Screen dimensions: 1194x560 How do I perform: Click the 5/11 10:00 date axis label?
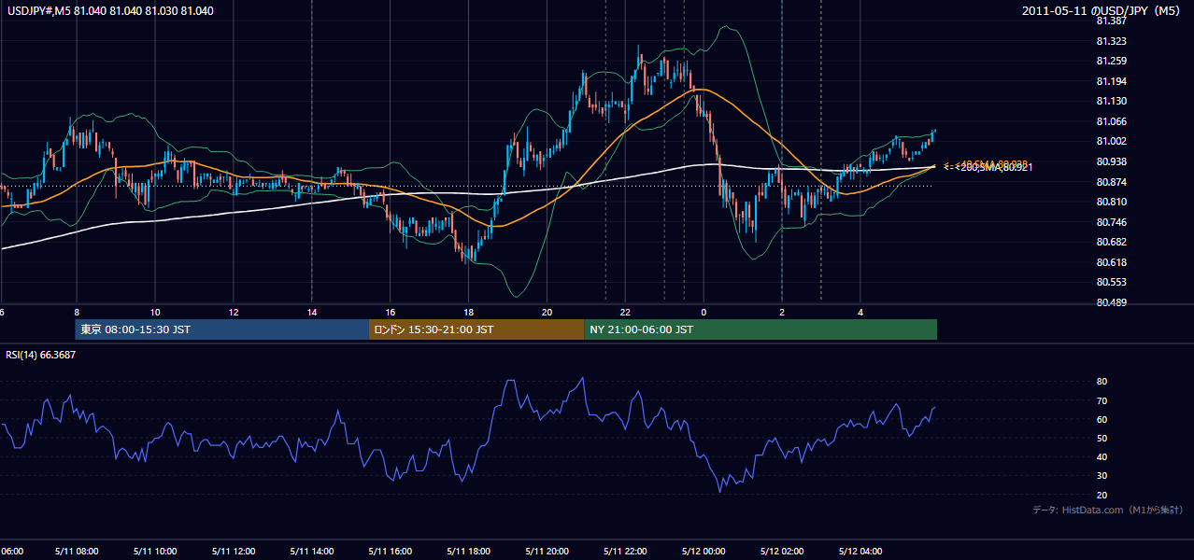point(155,552)
